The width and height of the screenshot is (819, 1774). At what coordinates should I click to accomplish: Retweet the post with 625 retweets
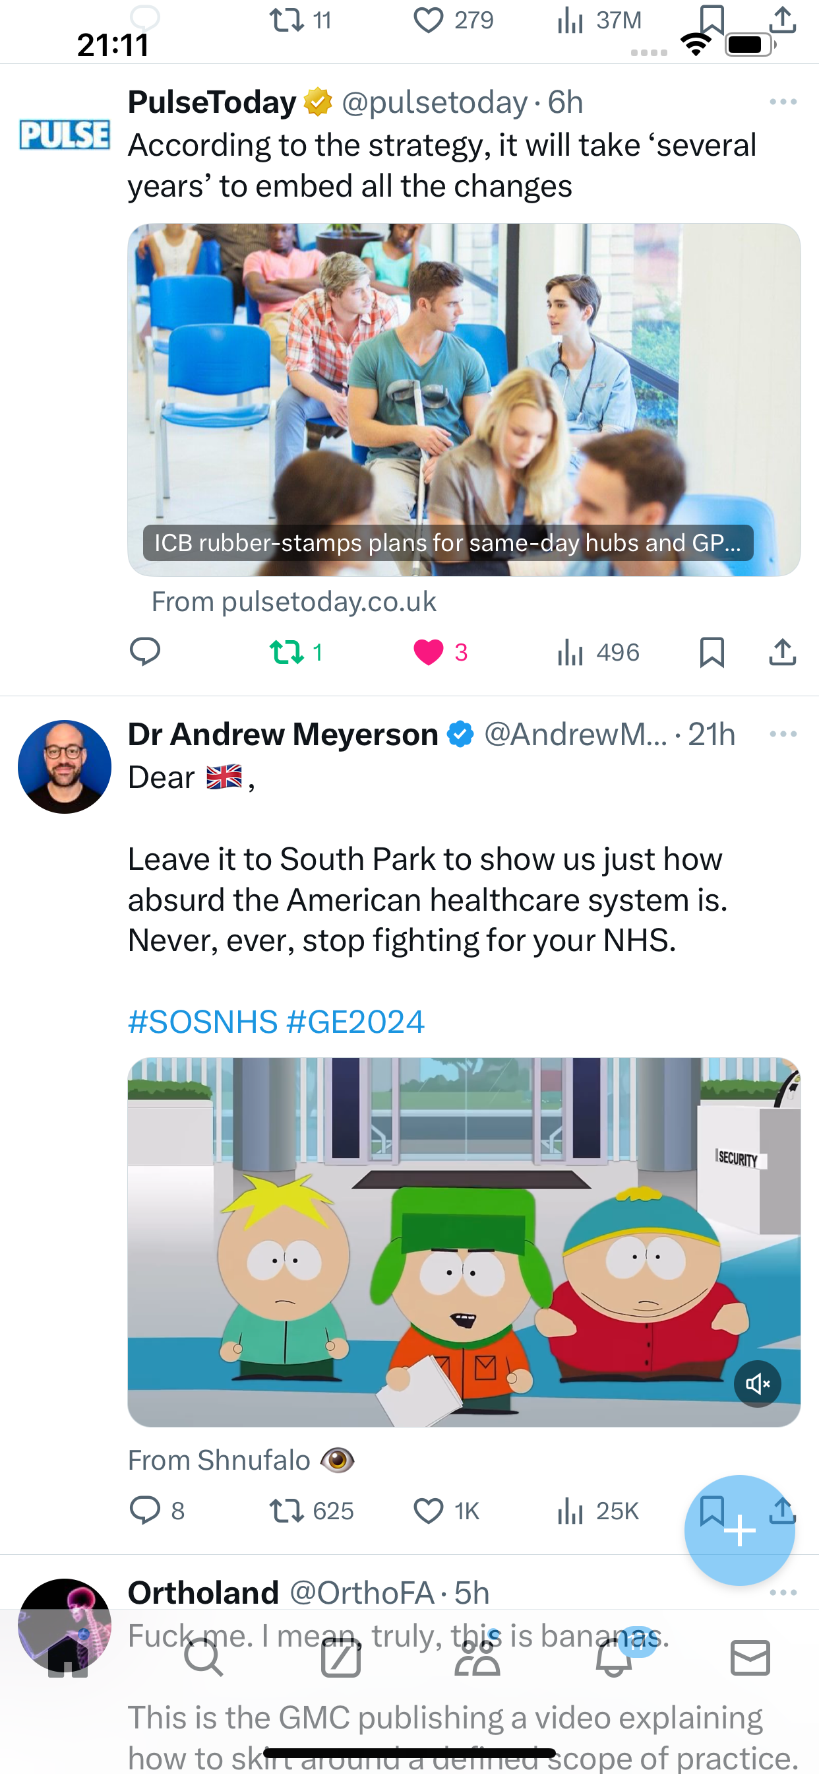point(311,1511)
